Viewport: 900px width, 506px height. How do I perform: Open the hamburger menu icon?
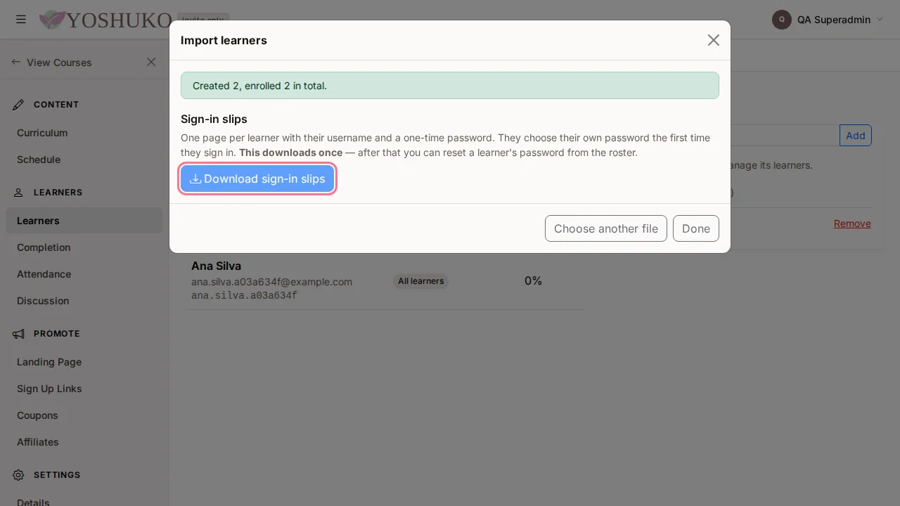click(x=21, y=20)
